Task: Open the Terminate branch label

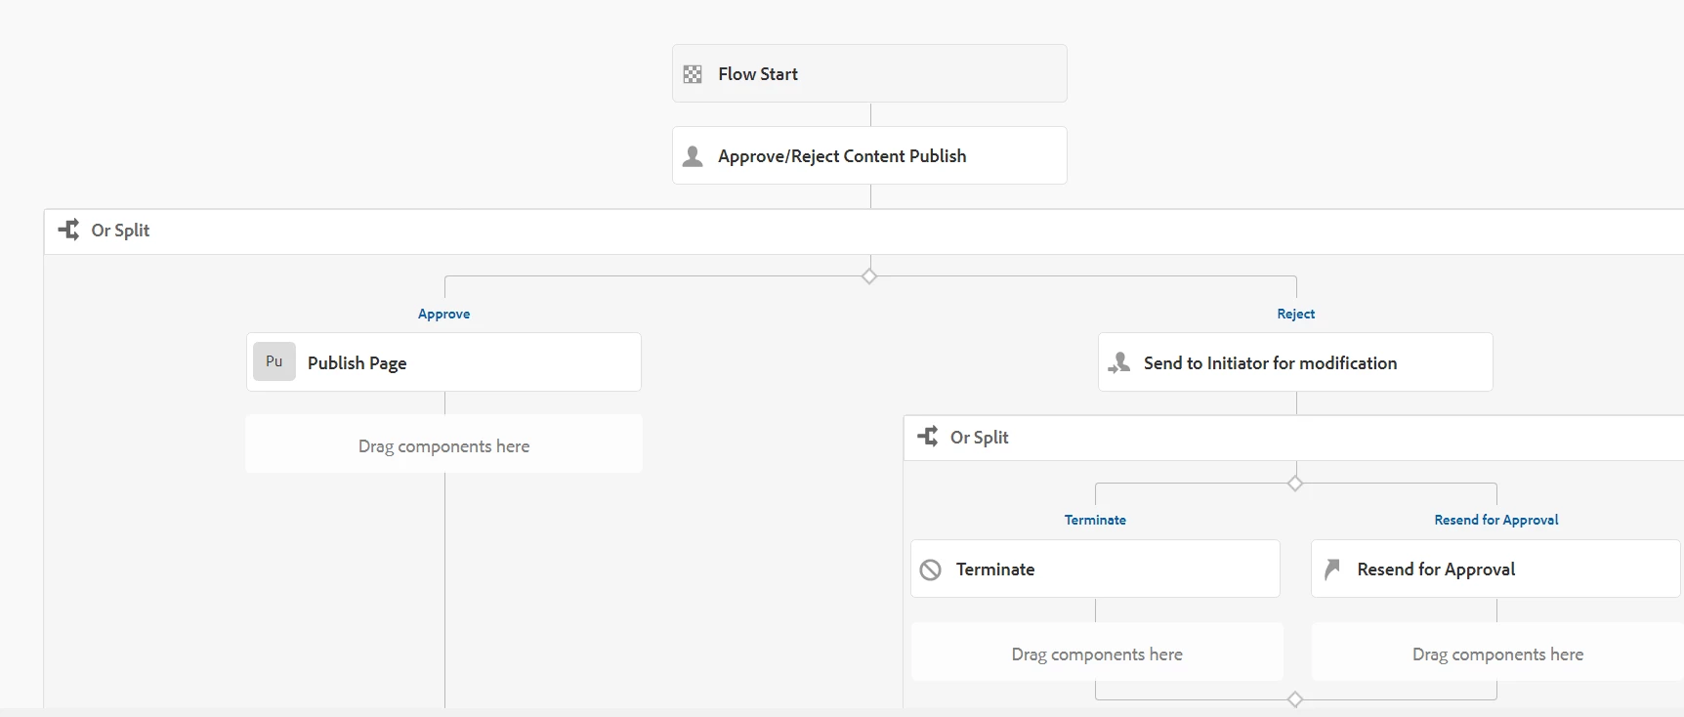Action: point(1095,520)
